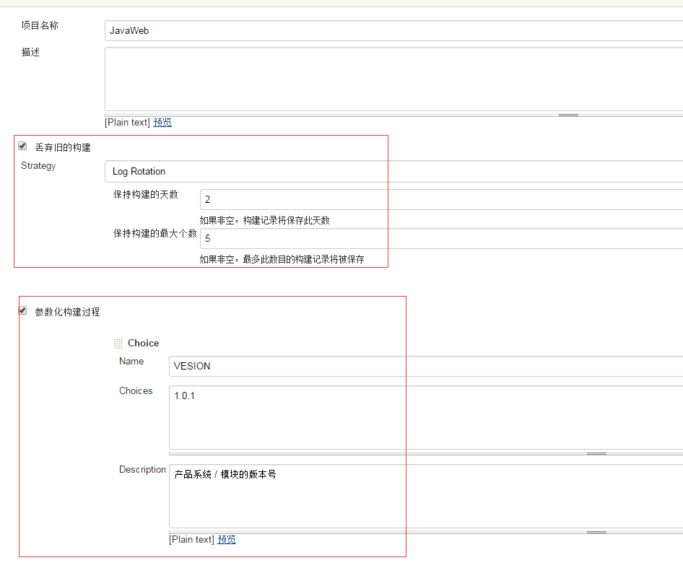Click the Choices label
683x581 pixels.
136,390
